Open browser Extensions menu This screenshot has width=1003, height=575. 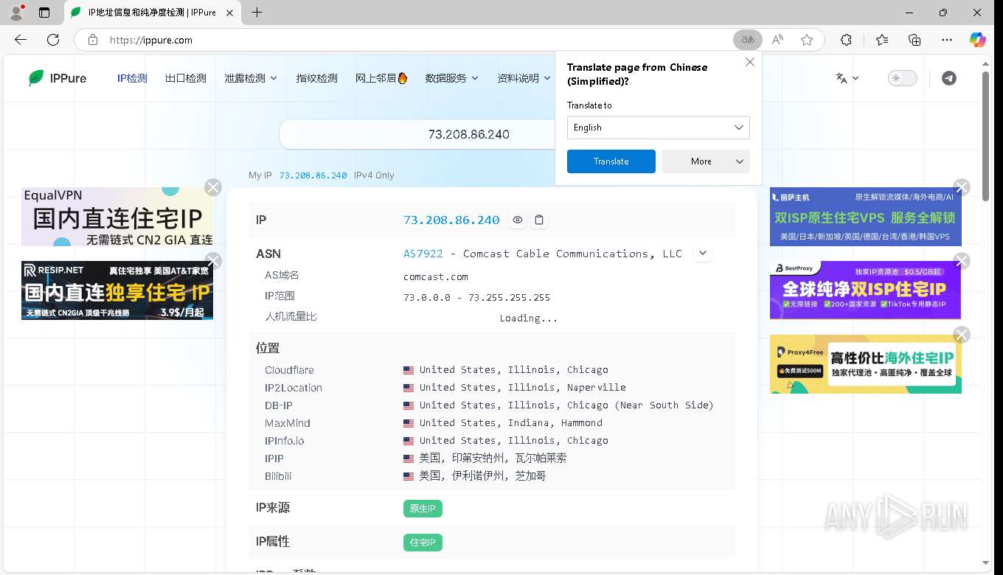pos(846,40)
